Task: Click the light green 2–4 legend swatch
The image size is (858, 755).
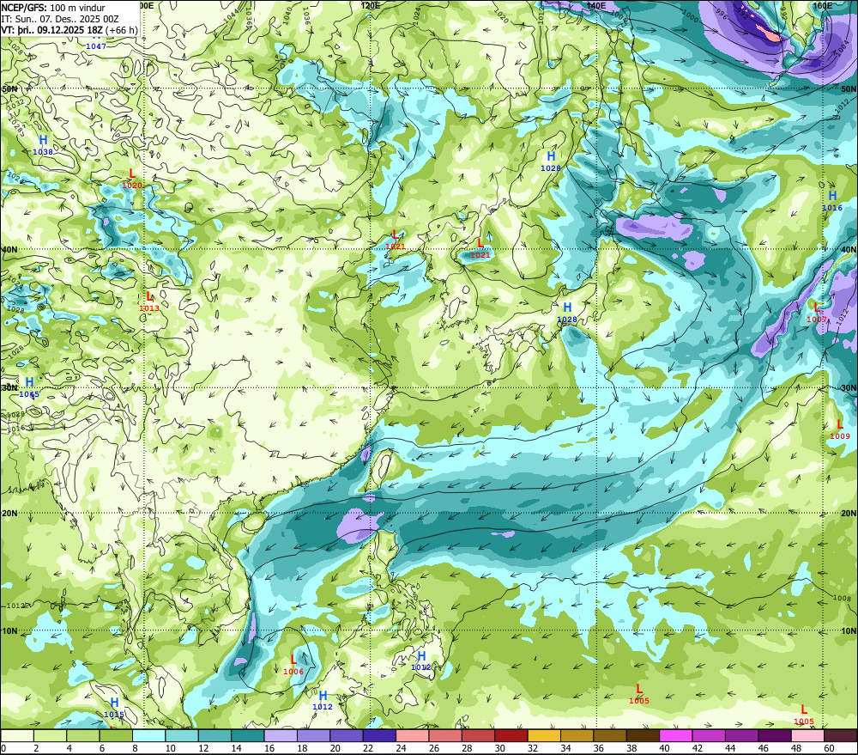Action: (51, 735)
